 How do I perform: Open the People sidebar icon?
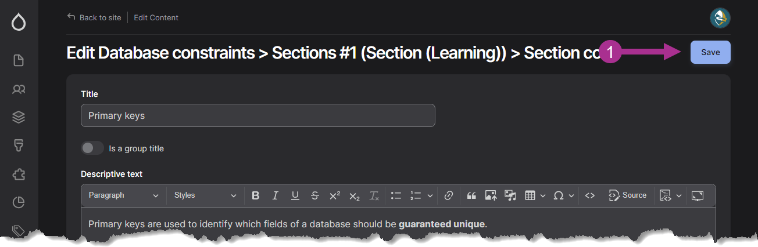(x=19, y=89)
